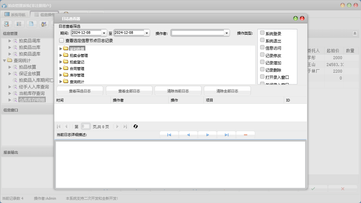Select 当前库存查询 in sidebar tree

(x=32, y=93)
